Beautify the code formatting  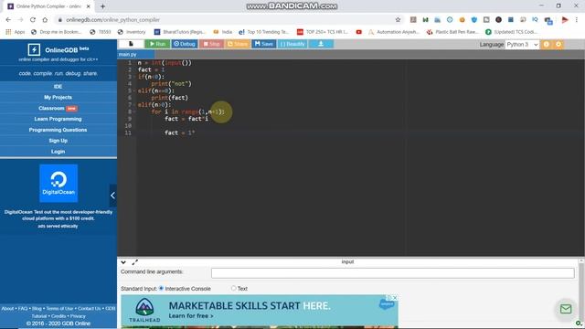coord(292,44)
